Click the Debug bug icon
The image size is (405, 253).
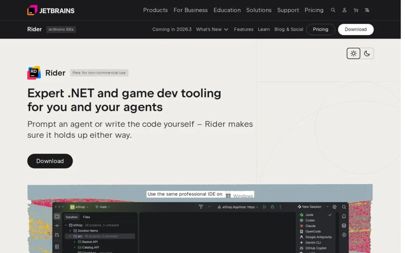click(272, 207)
